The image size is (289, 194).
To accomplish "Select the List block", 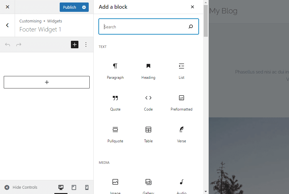I will tap(181, 71).
